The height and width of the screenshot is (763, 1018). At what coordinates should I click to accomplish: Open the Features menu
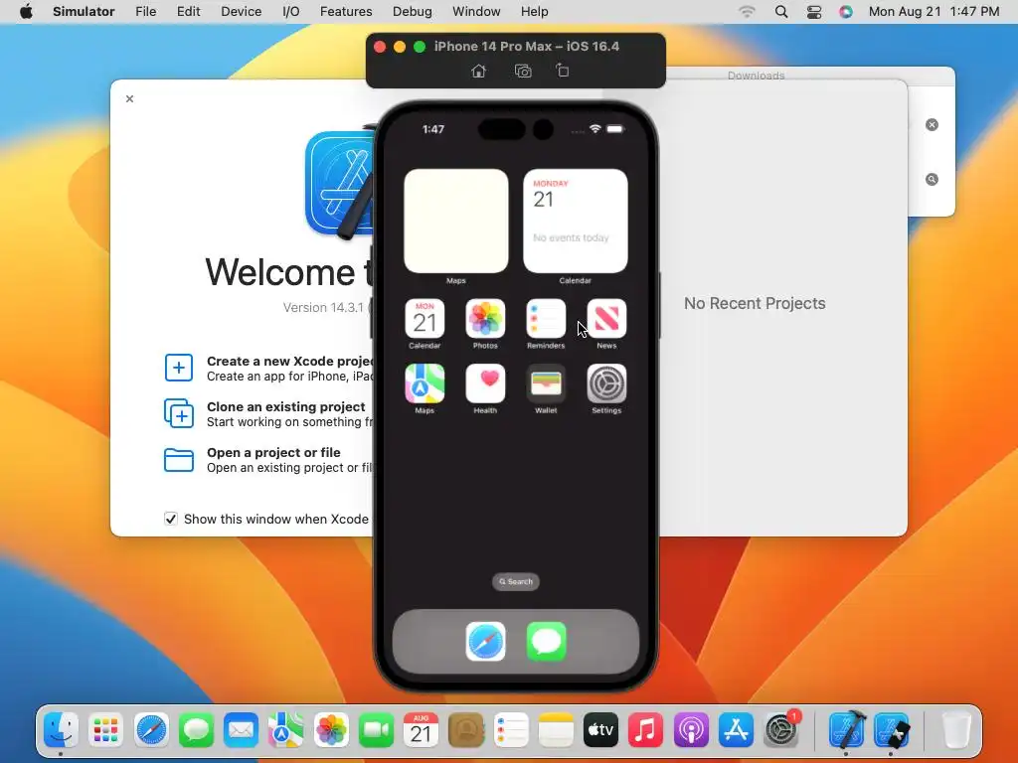346,12
